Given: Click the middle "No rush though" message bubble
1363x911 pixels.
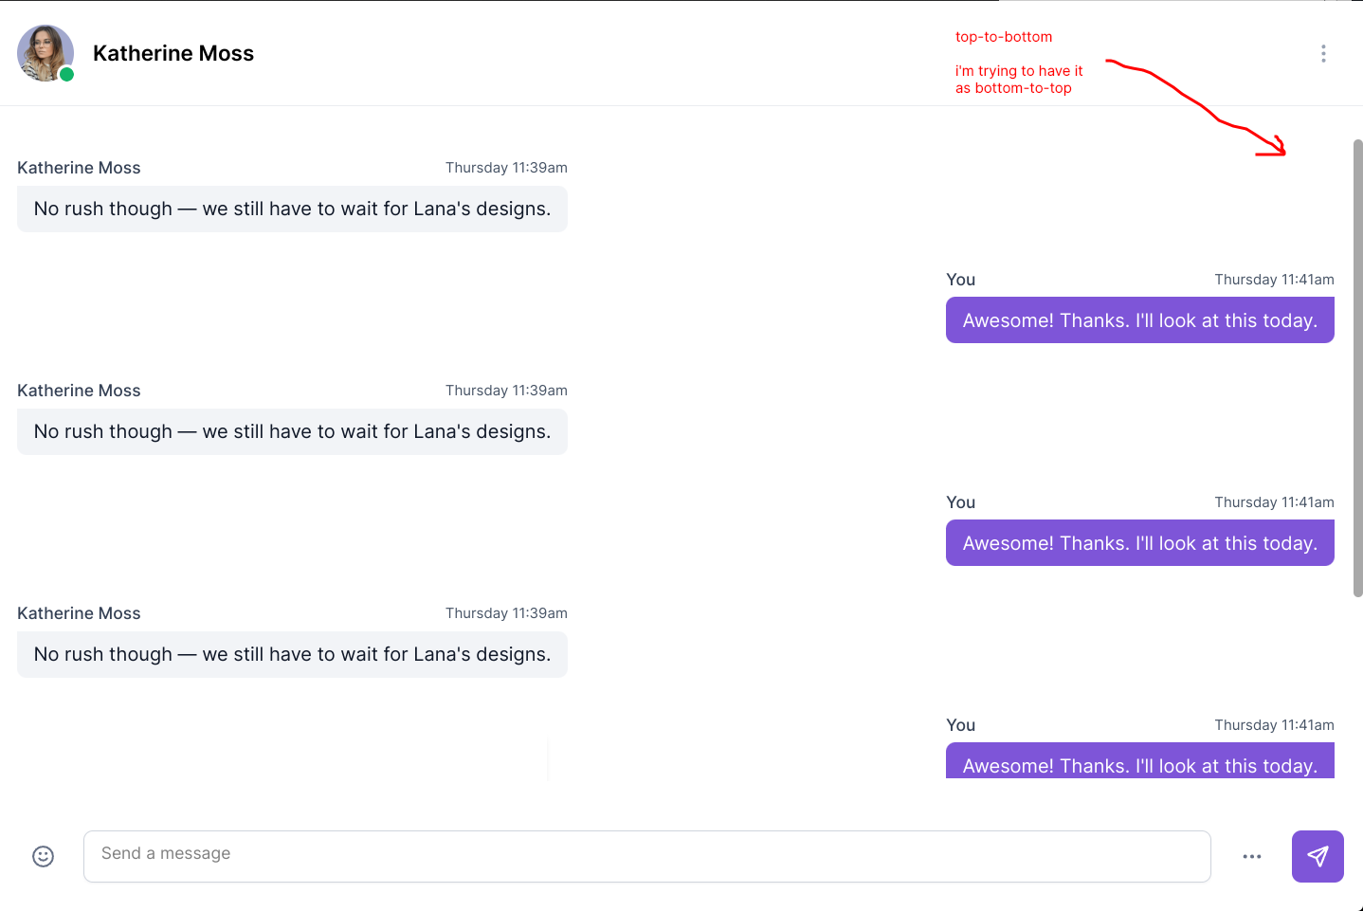Looking at the screenshot, I should click(x=292, y=431).
